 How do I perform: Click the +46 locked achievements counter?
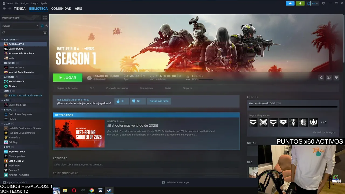point(323,122)
